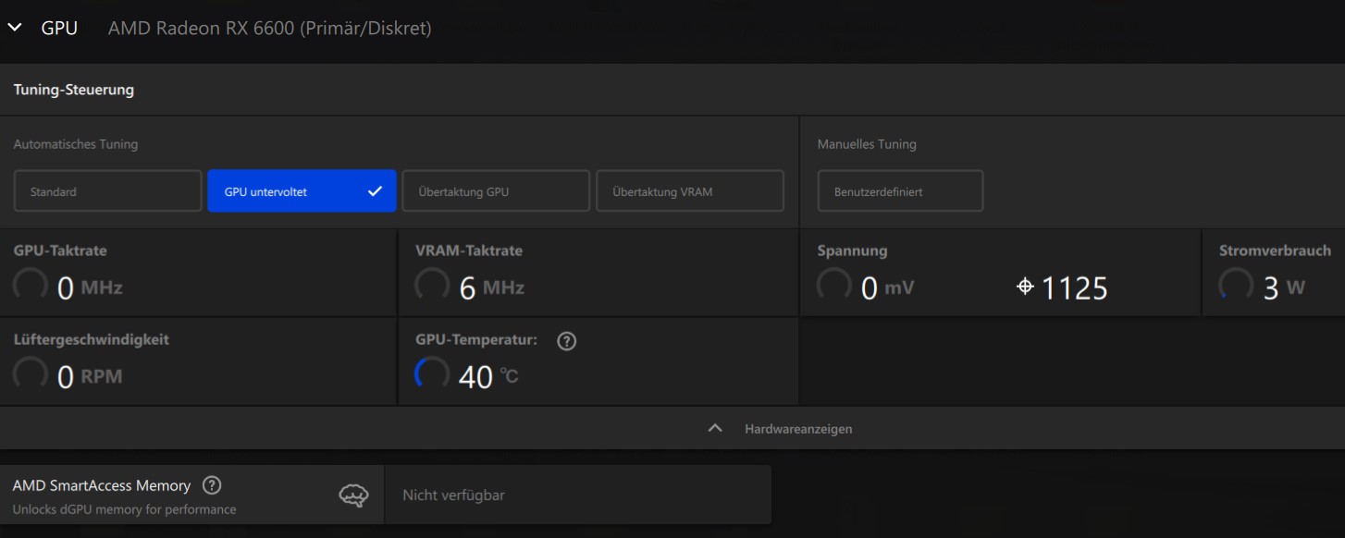This screenshot has width=1345, height=538.
Task: Click the Spannung gauge dial
Action: tap(834, 286)
